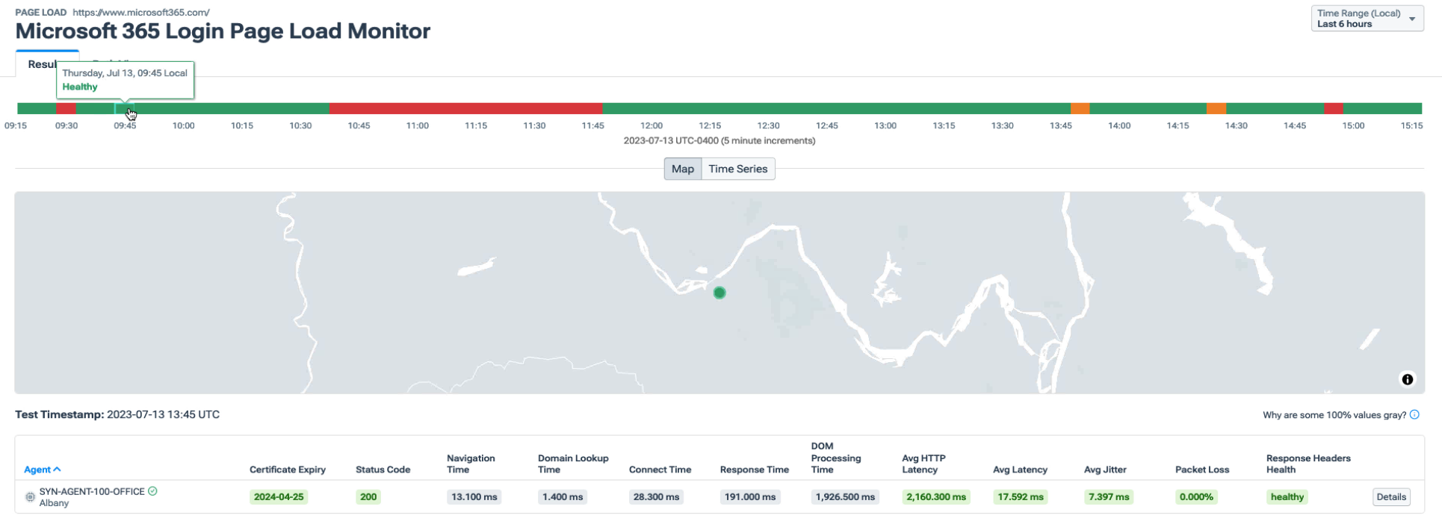Click the Status Code column header
The image size is (1442, 527).
coord(383,470)
